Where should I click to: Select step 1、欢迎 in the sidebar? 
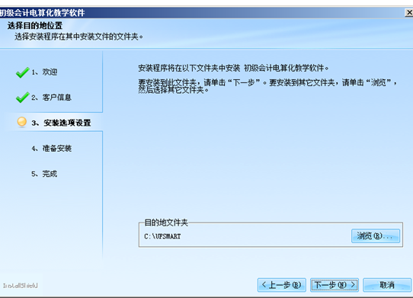(44, 72)
